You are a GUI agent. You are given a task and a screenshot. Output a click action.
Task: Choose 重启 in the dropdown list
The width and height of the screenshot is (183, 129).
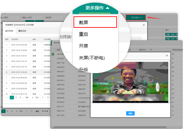tap(83, 34)
